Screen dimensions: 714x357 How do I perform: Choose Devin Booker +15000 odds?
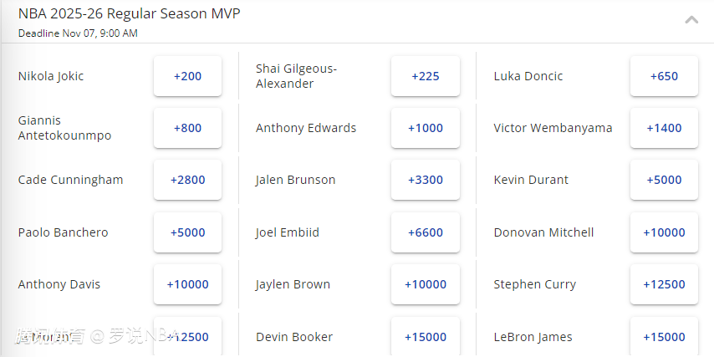[426, 336]
